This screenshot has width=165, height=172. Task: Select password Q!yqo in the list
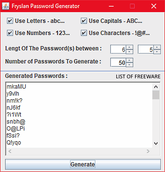coord(14,143)
